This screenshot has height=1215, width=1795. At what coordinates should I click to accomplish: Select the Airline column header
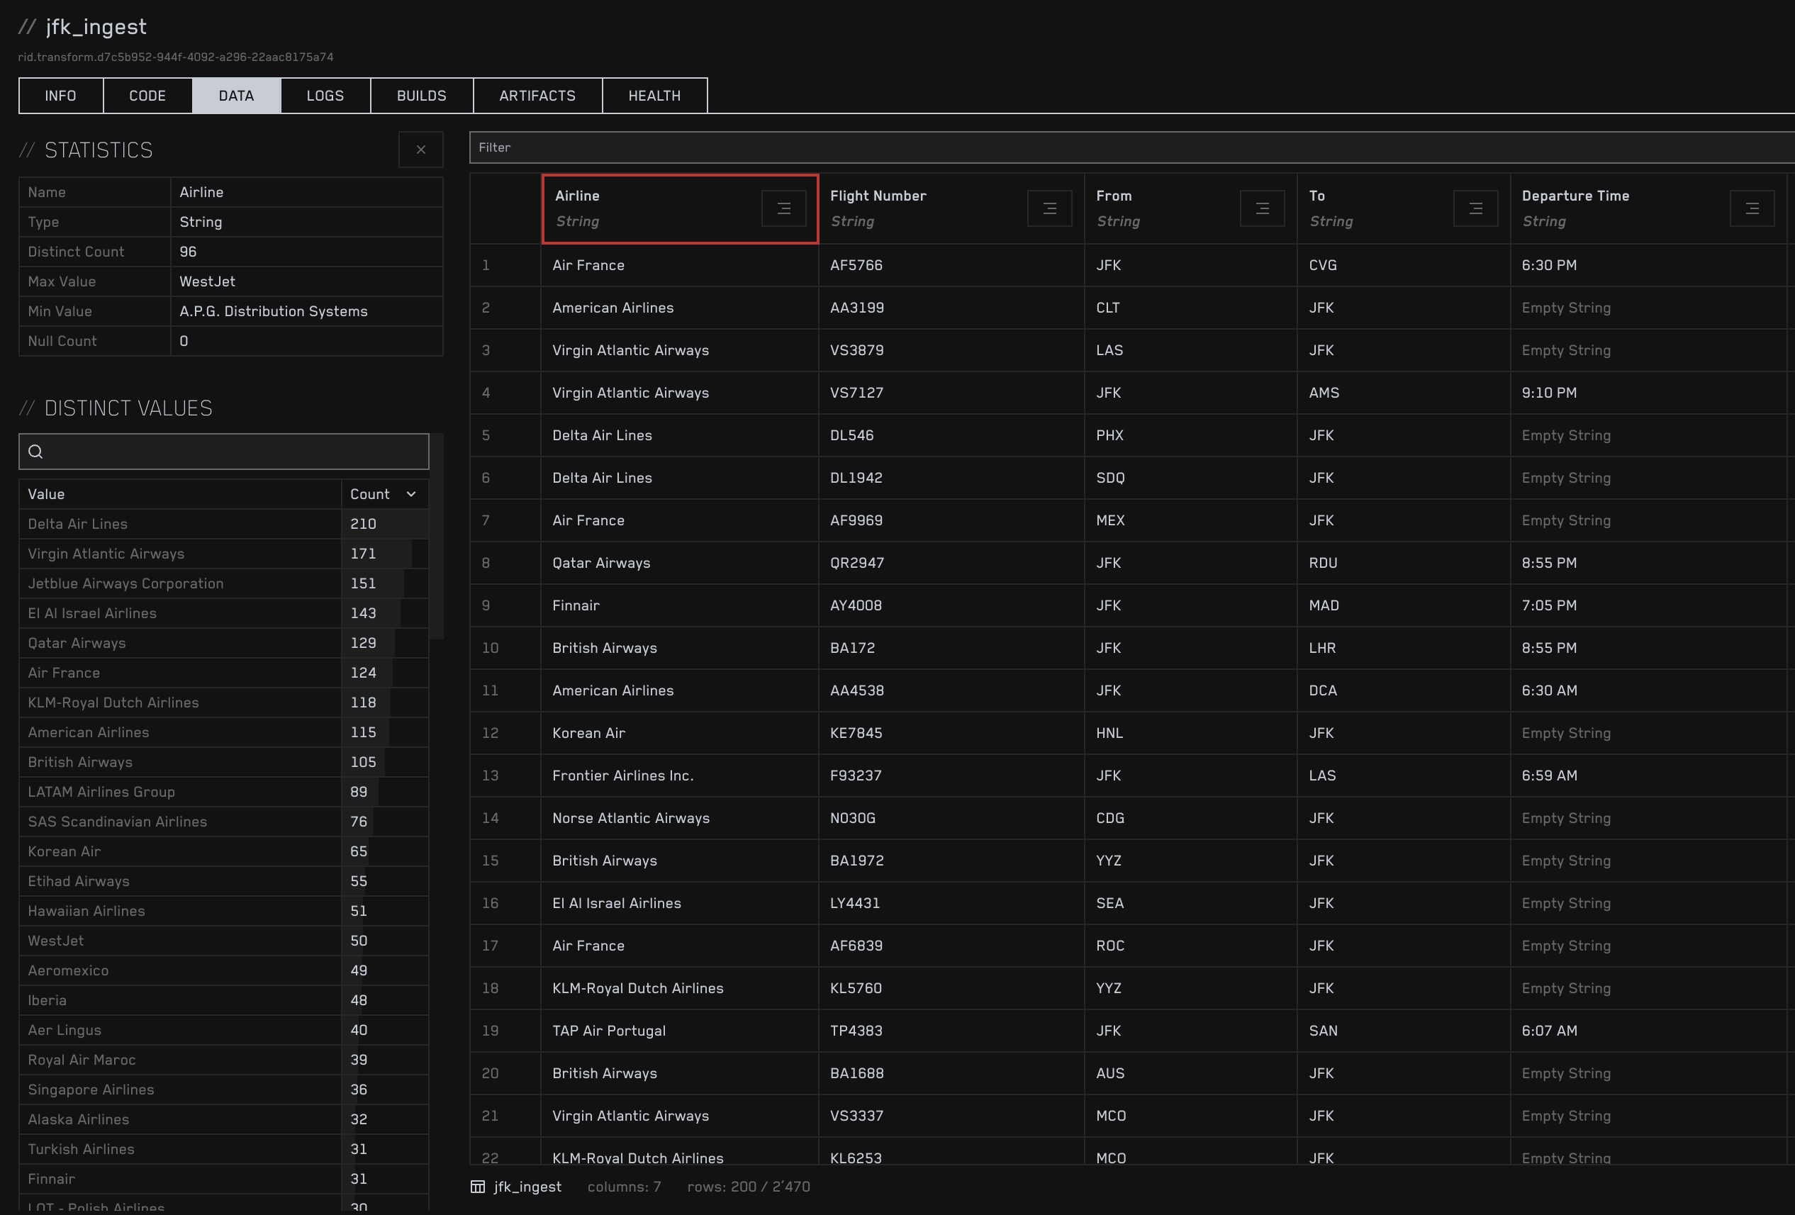681,208
